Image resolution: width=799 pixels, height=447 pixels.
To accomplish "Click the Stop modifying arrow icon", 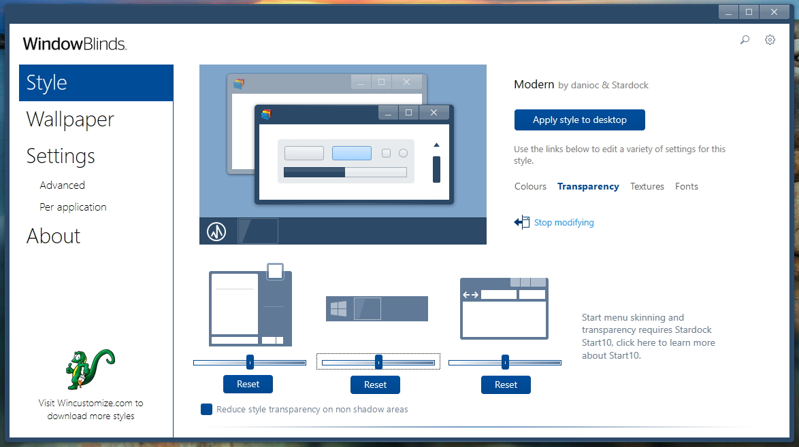I will 522,222.
